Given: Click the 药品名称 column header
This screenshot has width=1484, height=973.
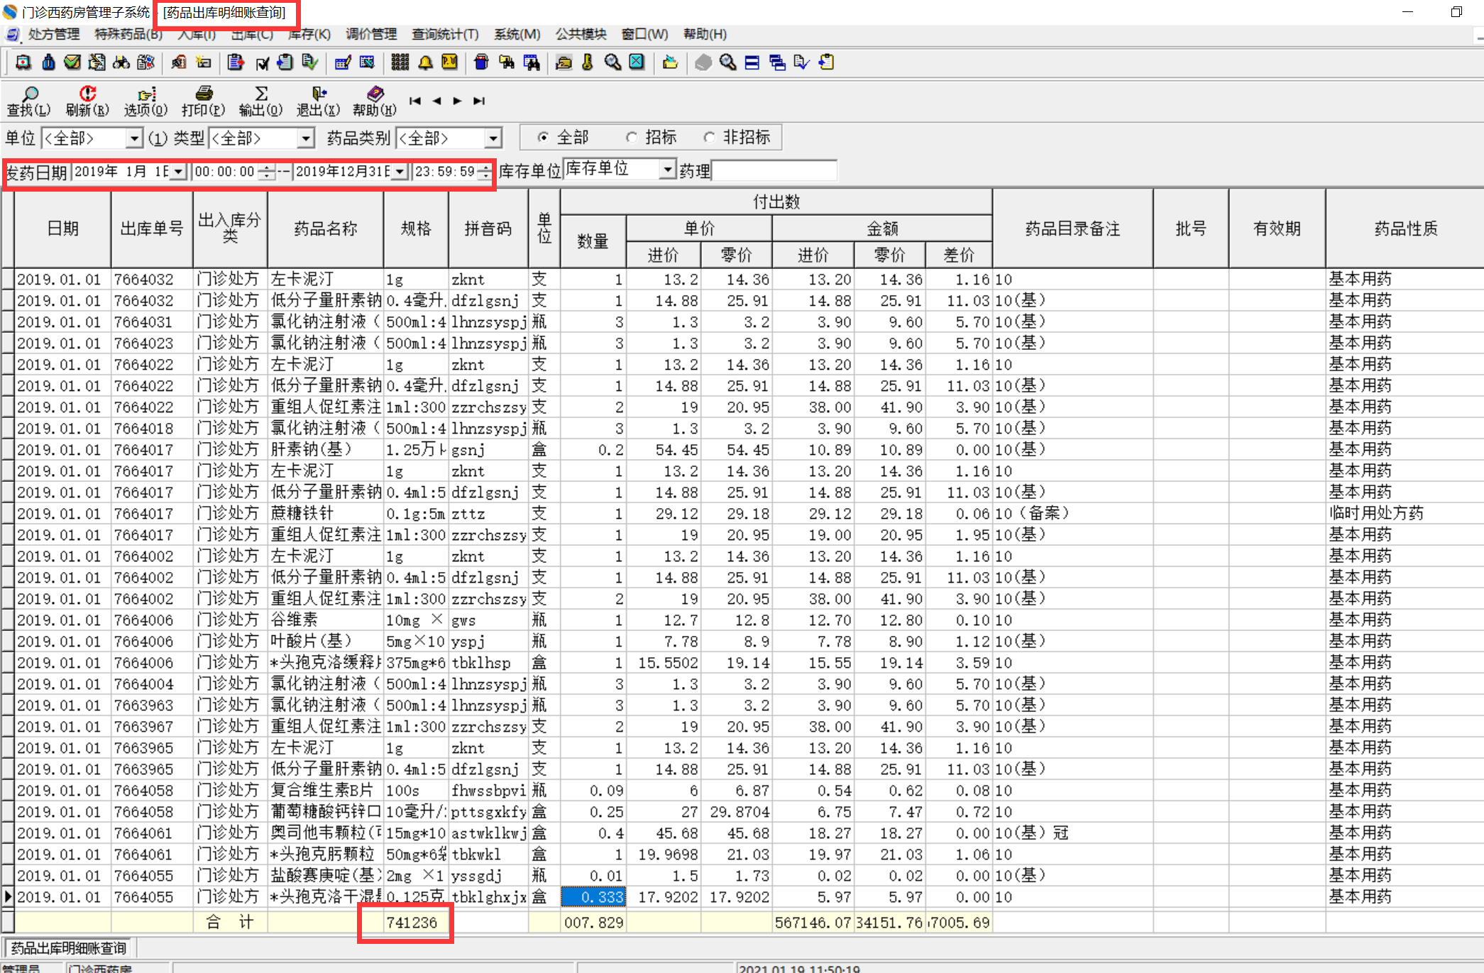Looking at the screenshot, I should 325,229.
